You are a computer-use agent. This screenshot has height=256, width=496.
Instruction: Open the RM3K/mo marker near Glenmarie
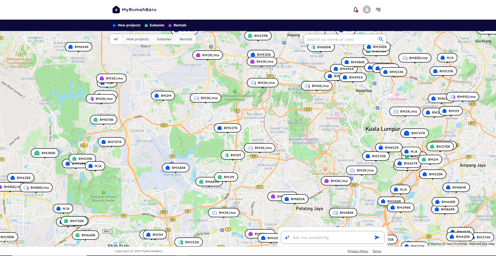pos(224,213)
